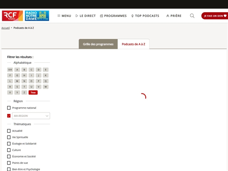Filter podcasts by letter M

click(x=17, y=81)
